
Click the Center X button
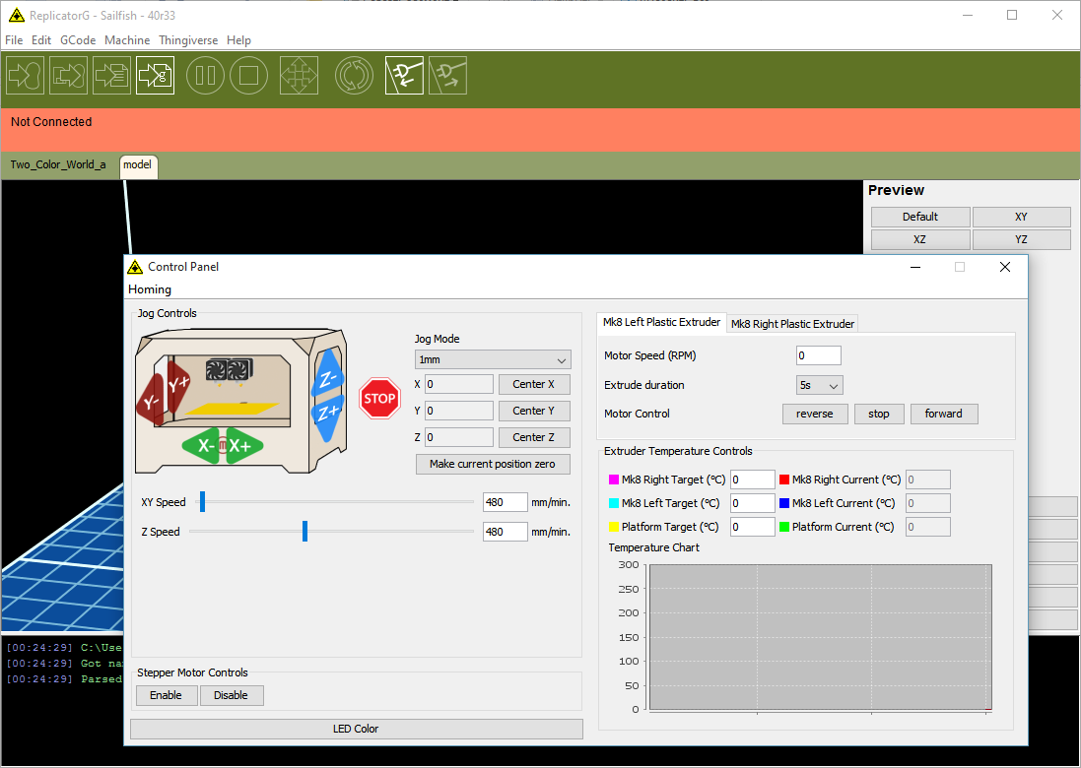click(x=534, y=384)
